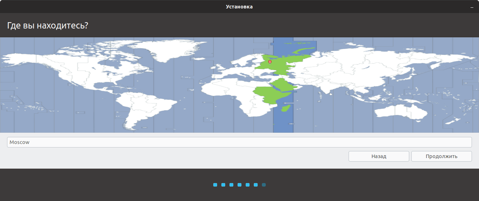The height and width of the screenshot is (201, 479).
Task: Click the fourth progress dot indicator
Action: tap(239, 185)
